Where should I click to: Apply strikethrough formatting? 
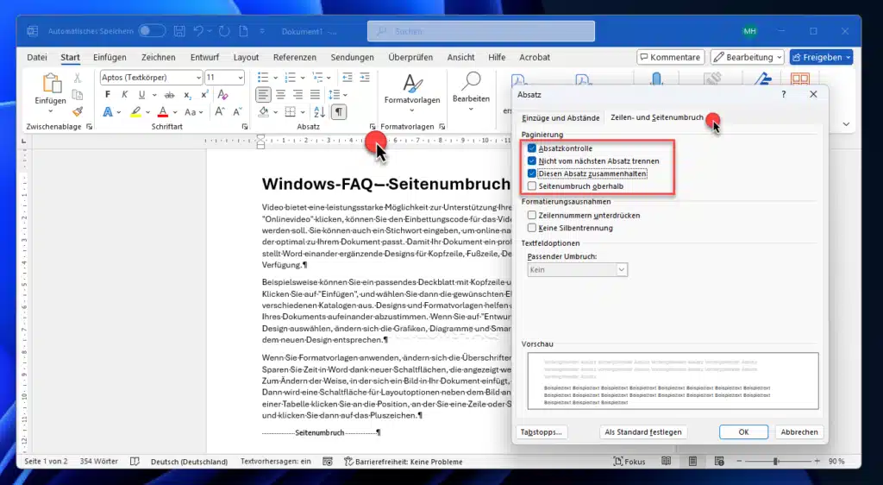[169, 95]
